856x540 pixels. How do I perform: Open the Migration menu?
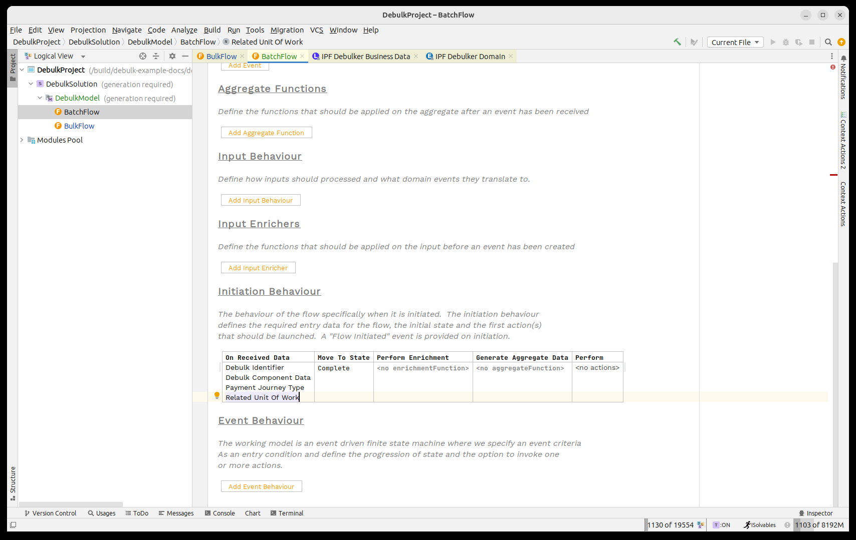click(x=287, y=30)
